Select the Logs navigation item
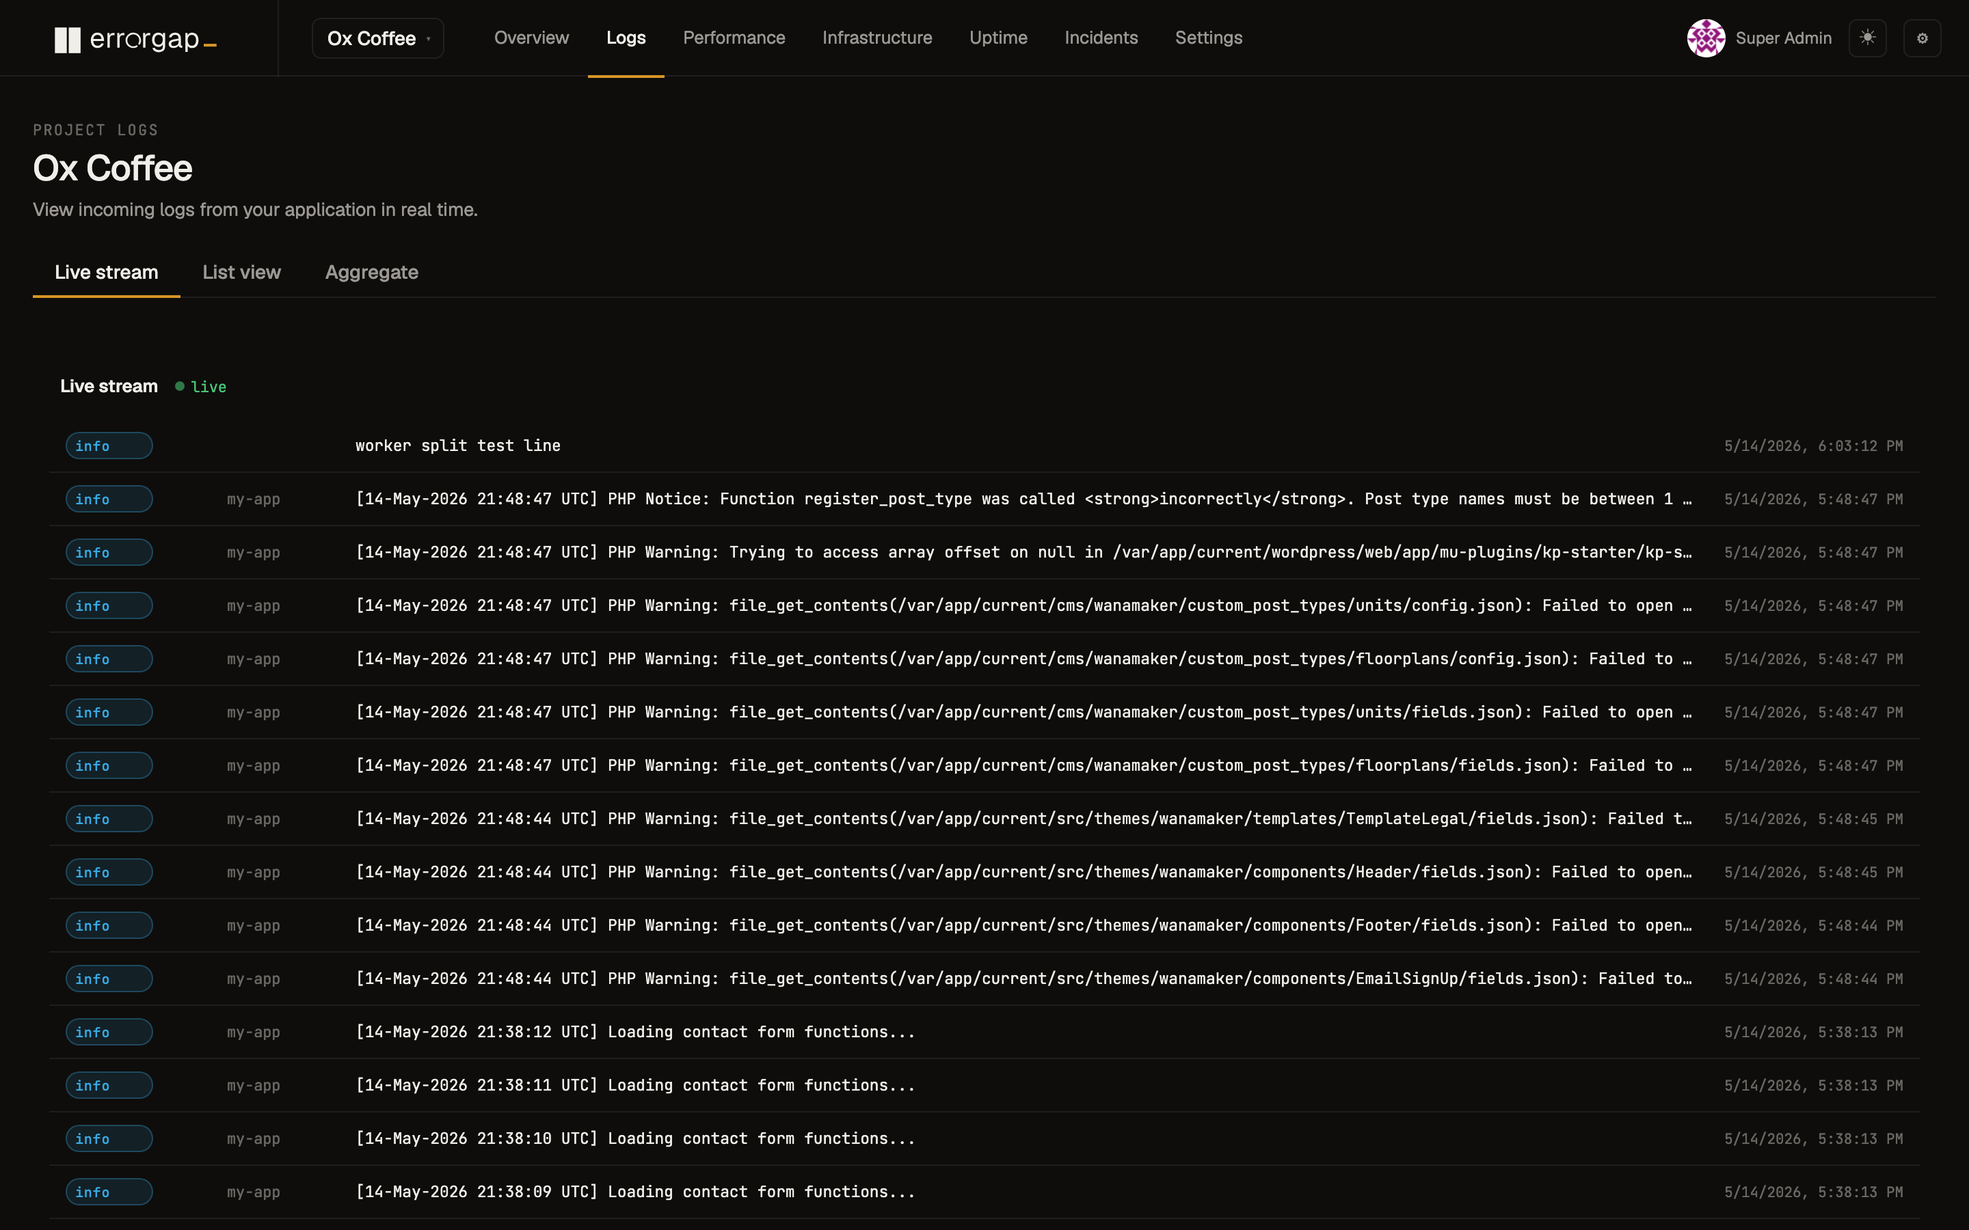 coord(626,38)
